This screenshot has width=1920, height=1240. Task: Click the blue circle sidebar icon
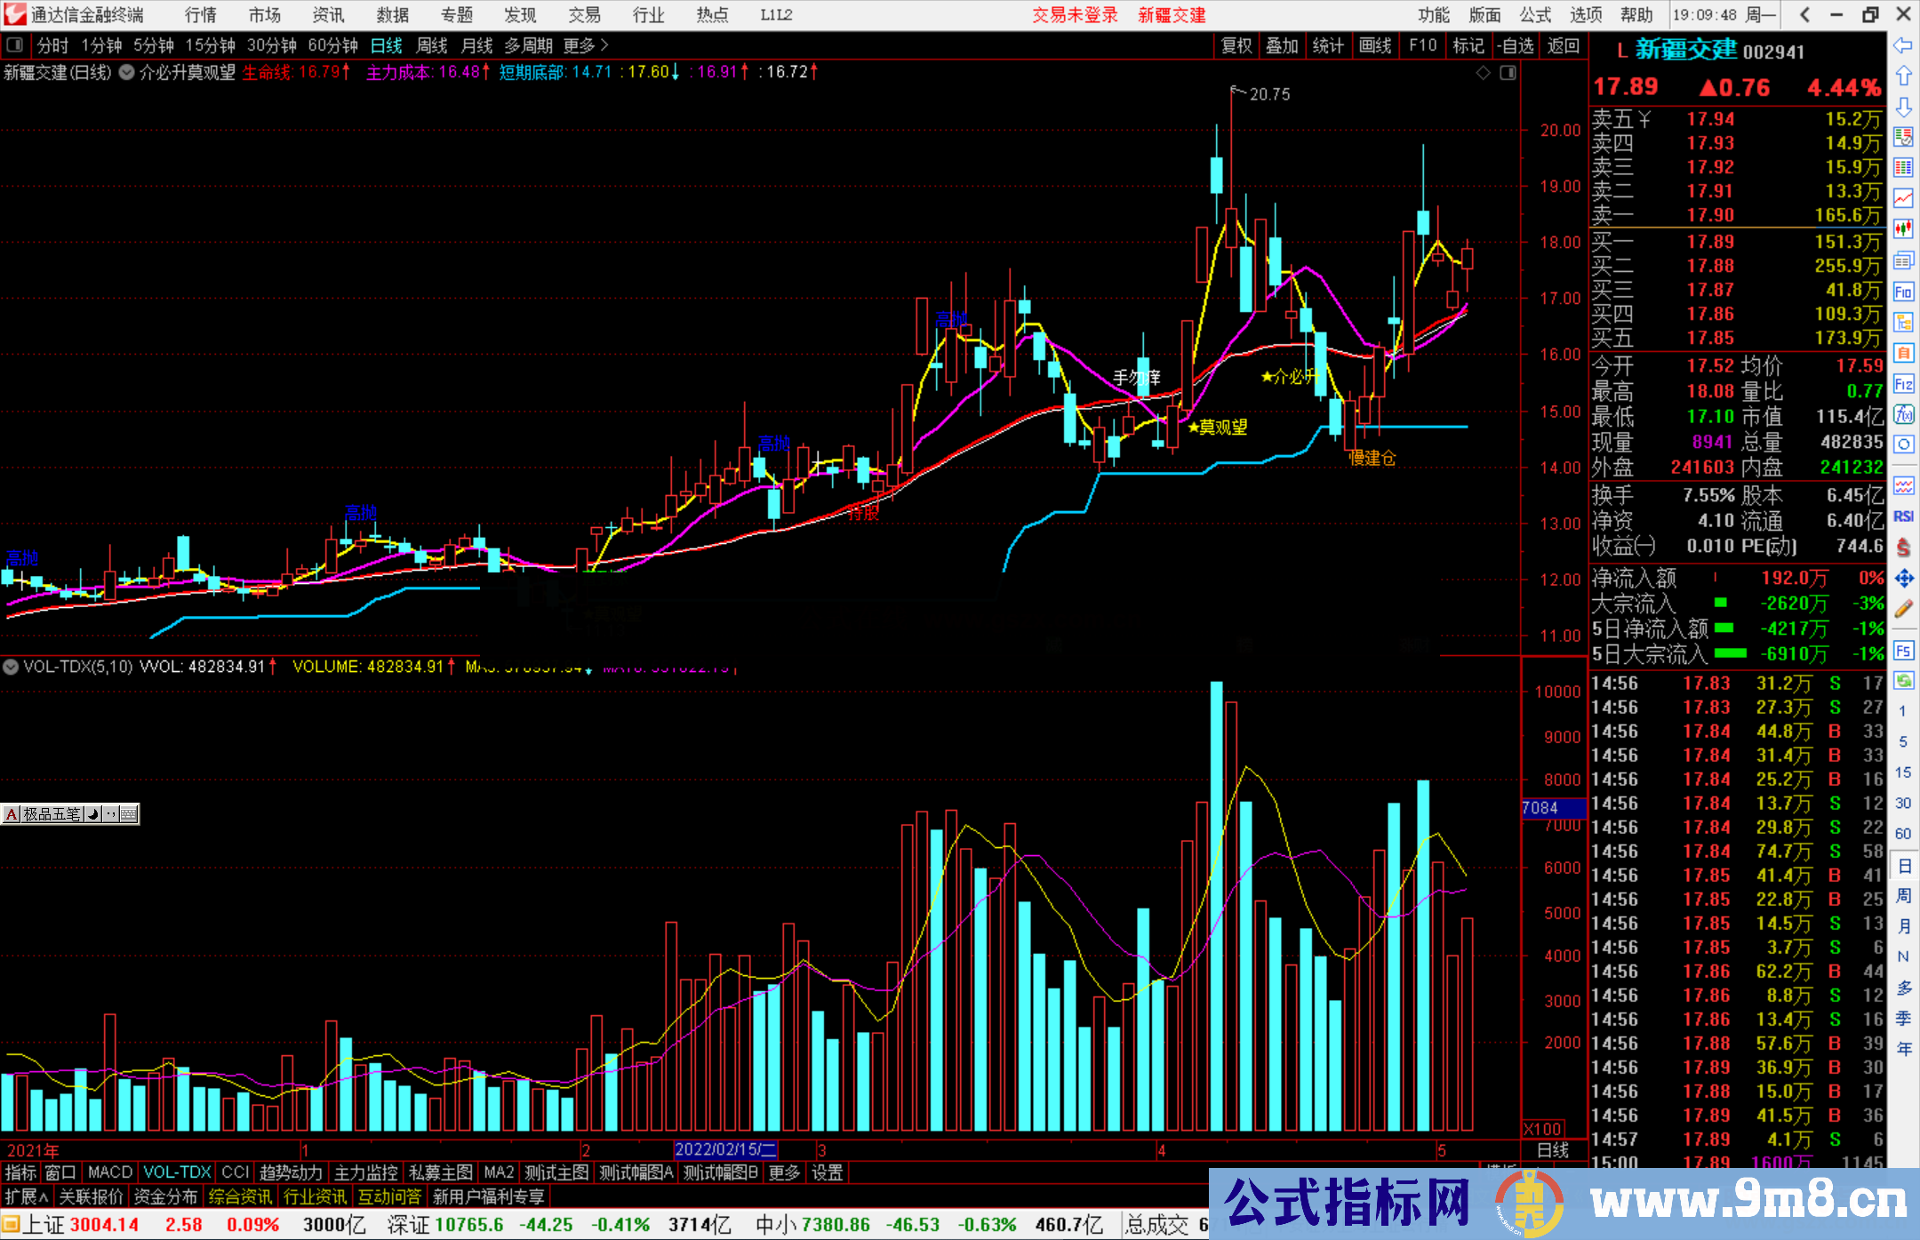[x=1903, y=444]
